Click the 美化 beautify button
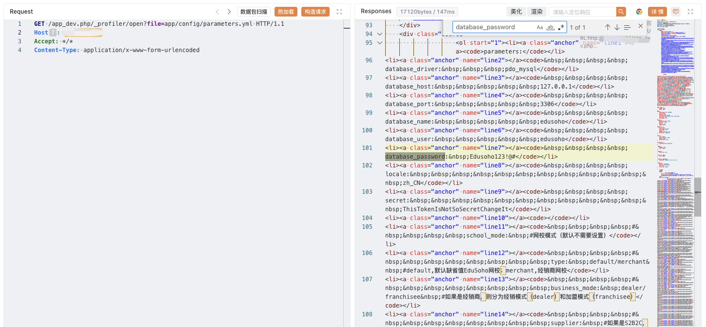The height and width of the screenshot is (327, 706). (x=516, y=12)
